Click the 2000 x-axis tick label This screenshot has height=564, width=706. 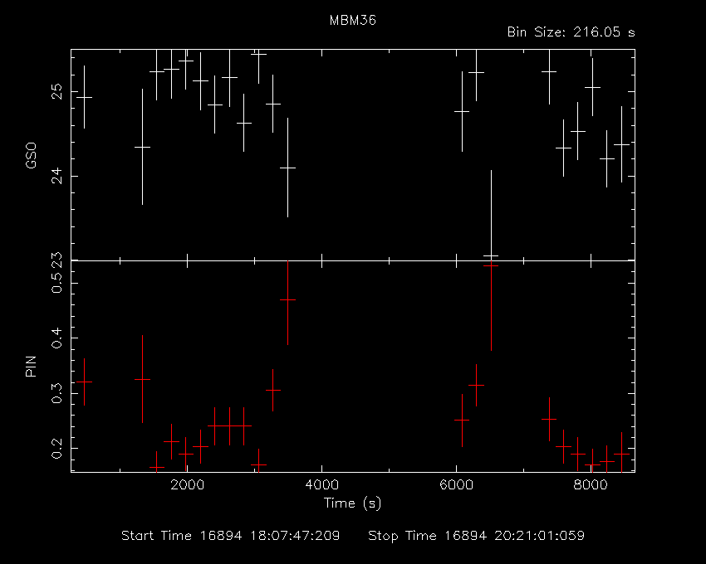pos(187,485)
